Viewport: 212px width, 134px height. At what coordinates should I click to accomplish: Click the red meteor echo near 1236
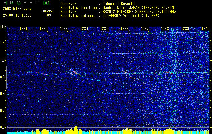(128, 74)
